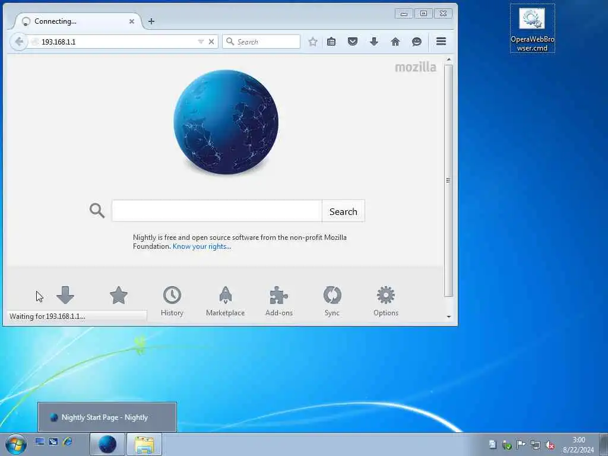
Task: Minimize the Nightly browser window
Action: click(x=404, y=14)
